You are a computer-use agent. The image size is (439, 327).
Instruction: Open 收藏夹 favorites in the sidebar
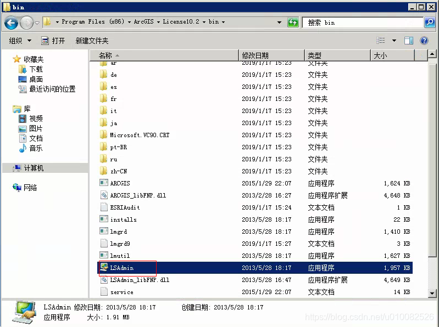point(28,59)
